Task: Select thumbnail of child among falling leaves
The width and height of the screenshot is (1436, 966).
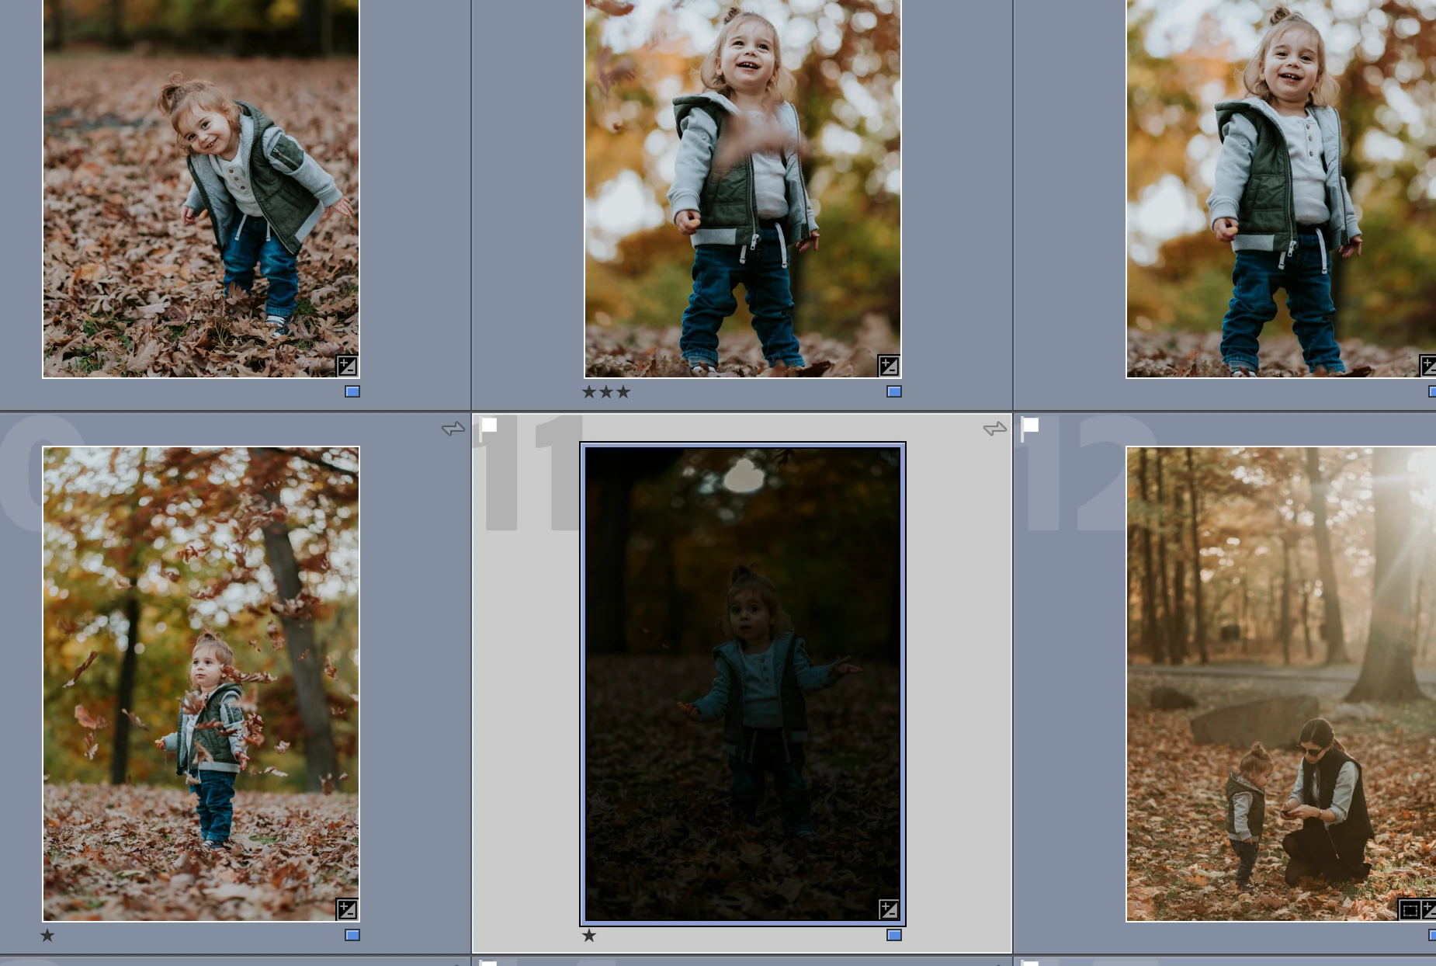Action: (201, 684)
